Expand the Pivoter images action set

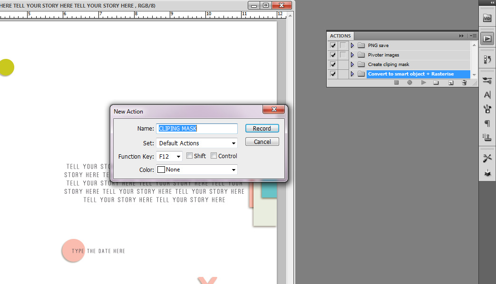tap(352, 55)
